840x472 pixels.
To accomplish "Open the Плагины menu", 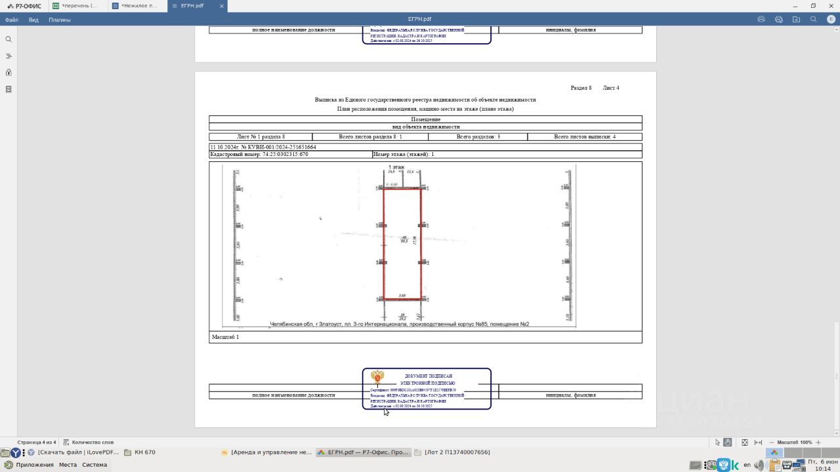I will [x=60, y=20].
